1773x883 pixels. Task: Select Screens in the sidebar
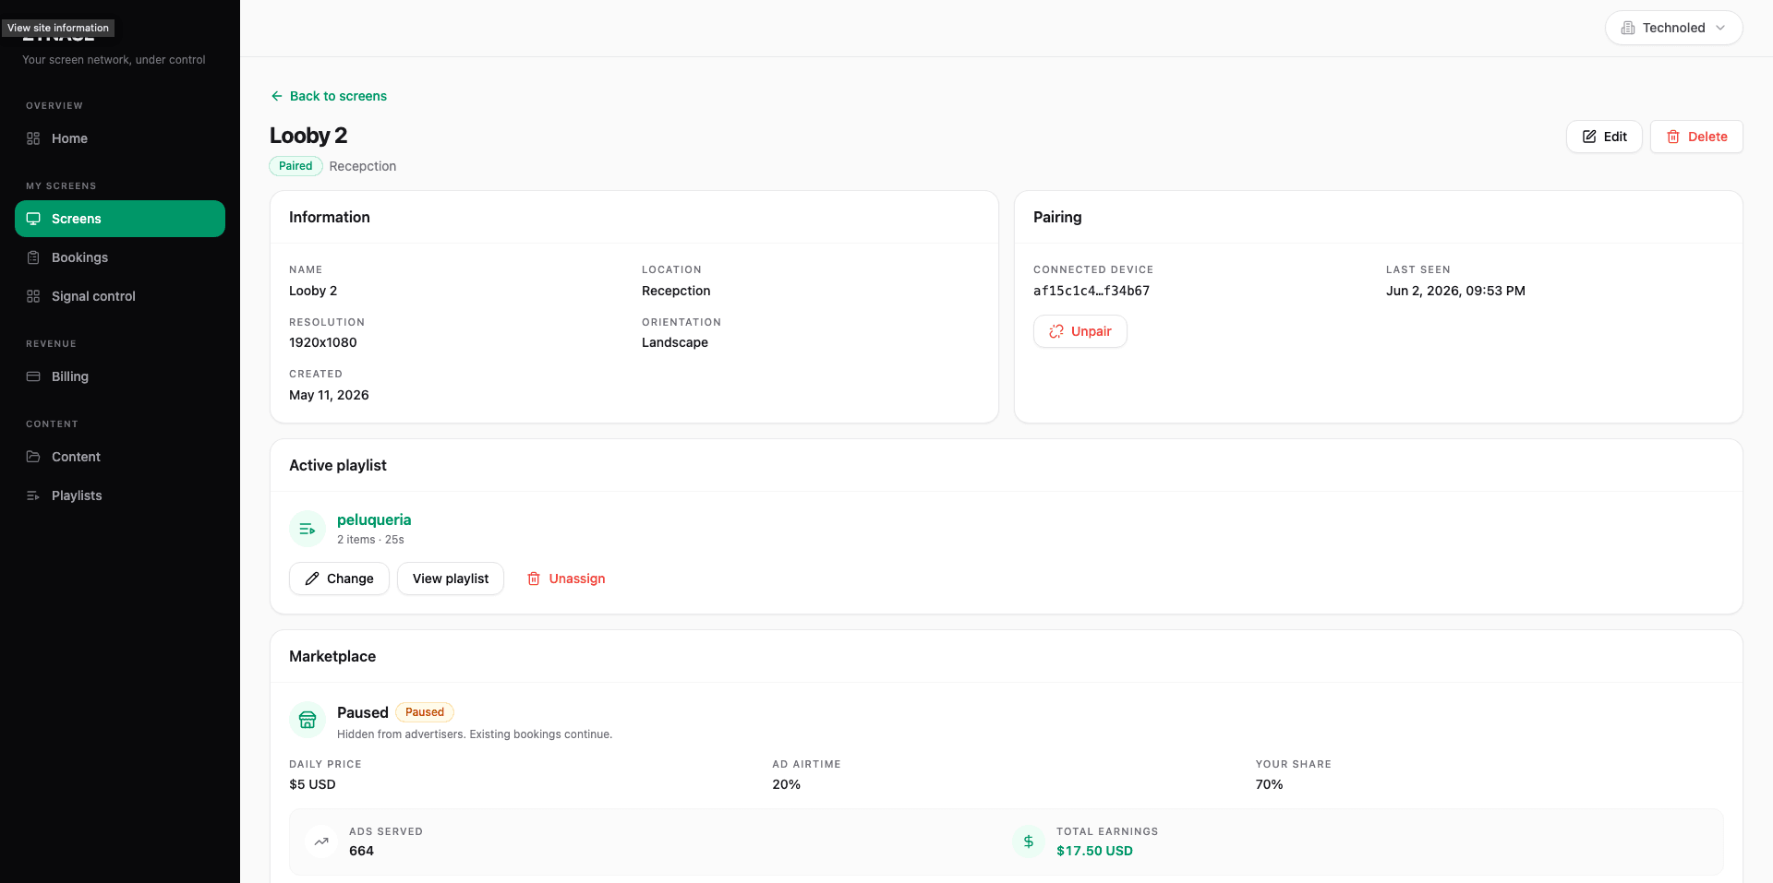[120, 219]
